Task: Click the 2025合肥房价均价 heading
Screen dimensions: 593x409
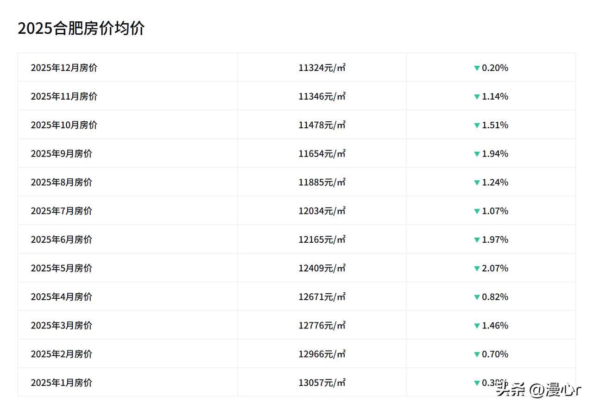Action: pos(81,28)
